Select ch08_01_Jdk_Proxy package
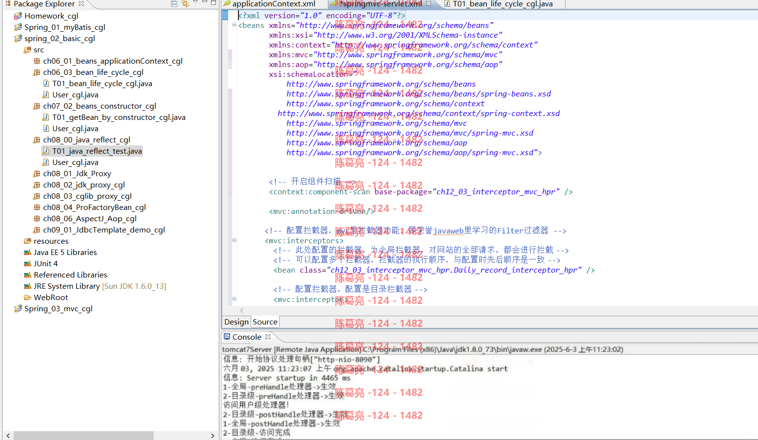758x440 pixels. (x=77, y=173)
